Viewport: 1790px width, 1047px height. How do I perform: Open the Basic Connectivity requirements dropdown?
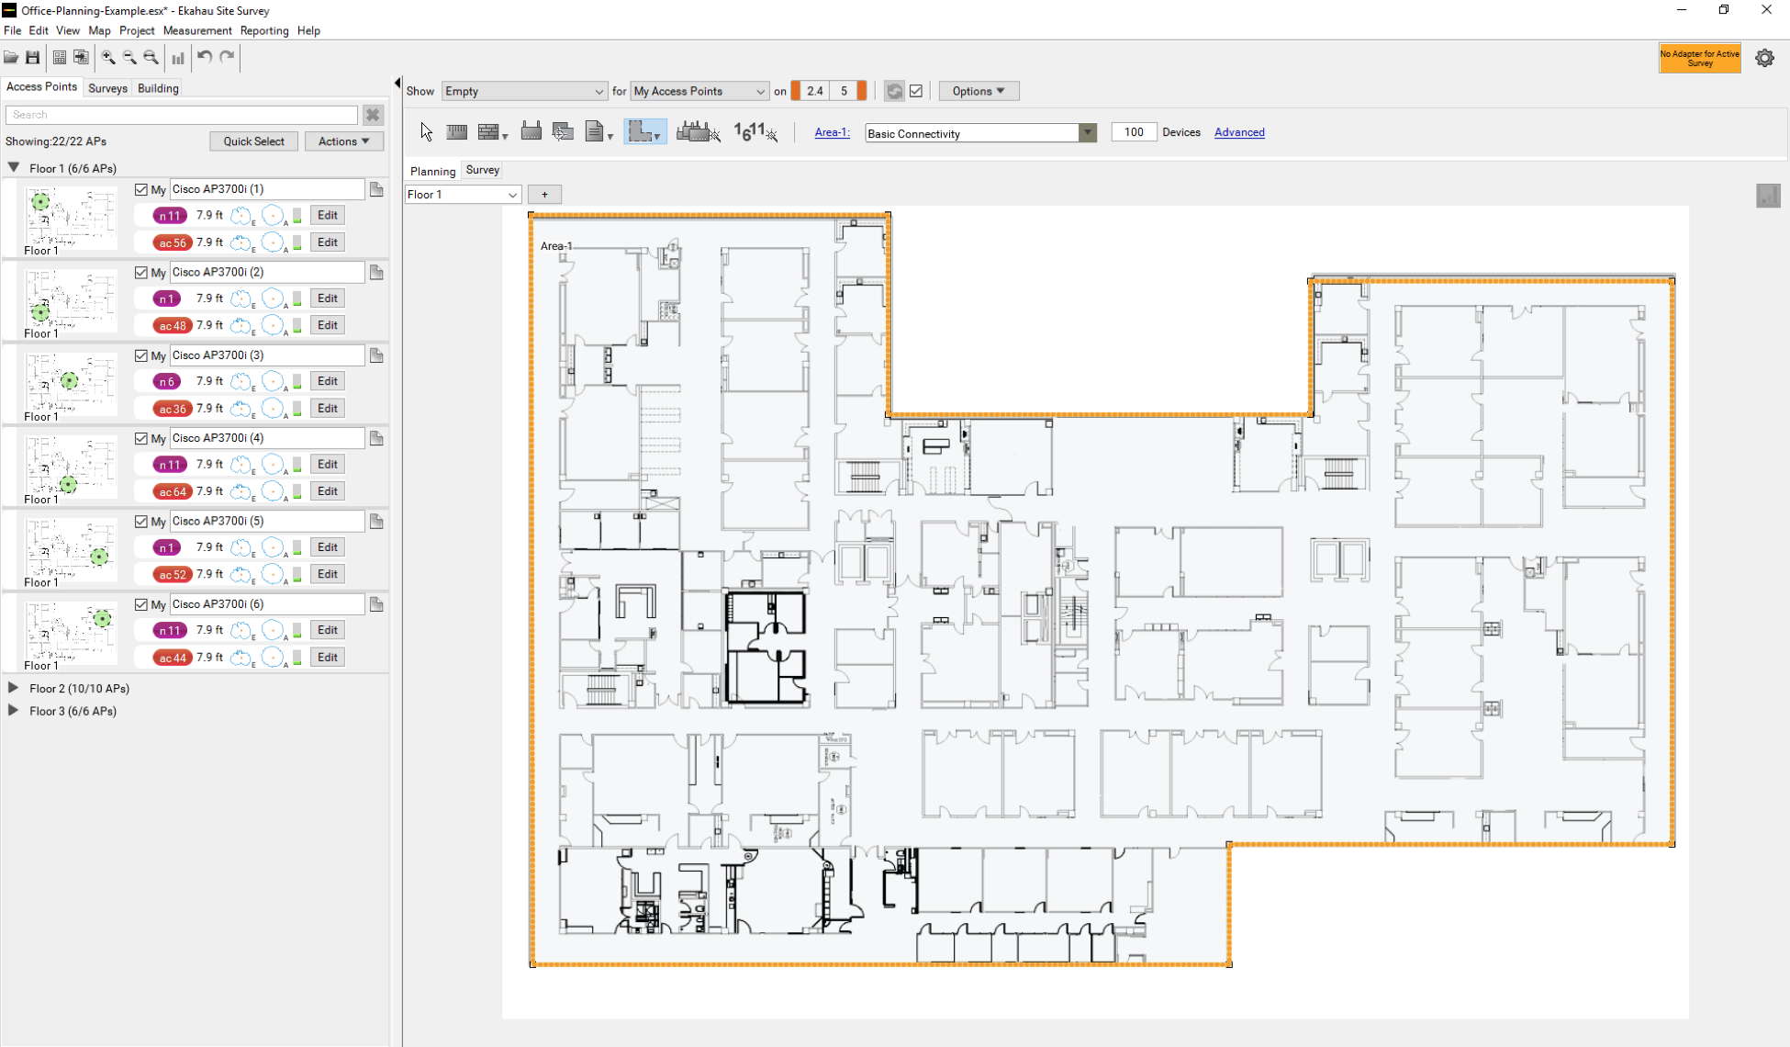pyautogui.click(x=980, y=133)
